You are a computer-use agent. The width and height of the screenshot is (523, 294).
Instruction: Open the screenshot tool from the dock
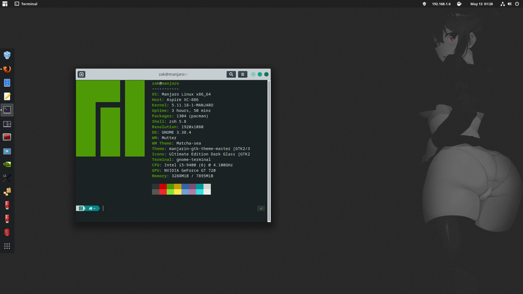click(x=7, y=151)
